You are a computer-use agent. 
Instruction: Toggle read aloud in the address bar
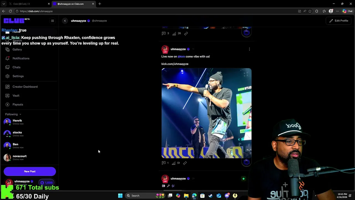pos(305,11)
